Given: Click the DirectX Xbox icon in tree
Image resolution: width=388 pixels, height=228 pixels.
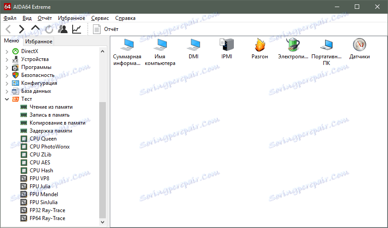Looking at the screenshot, I should tap(16, 51).
